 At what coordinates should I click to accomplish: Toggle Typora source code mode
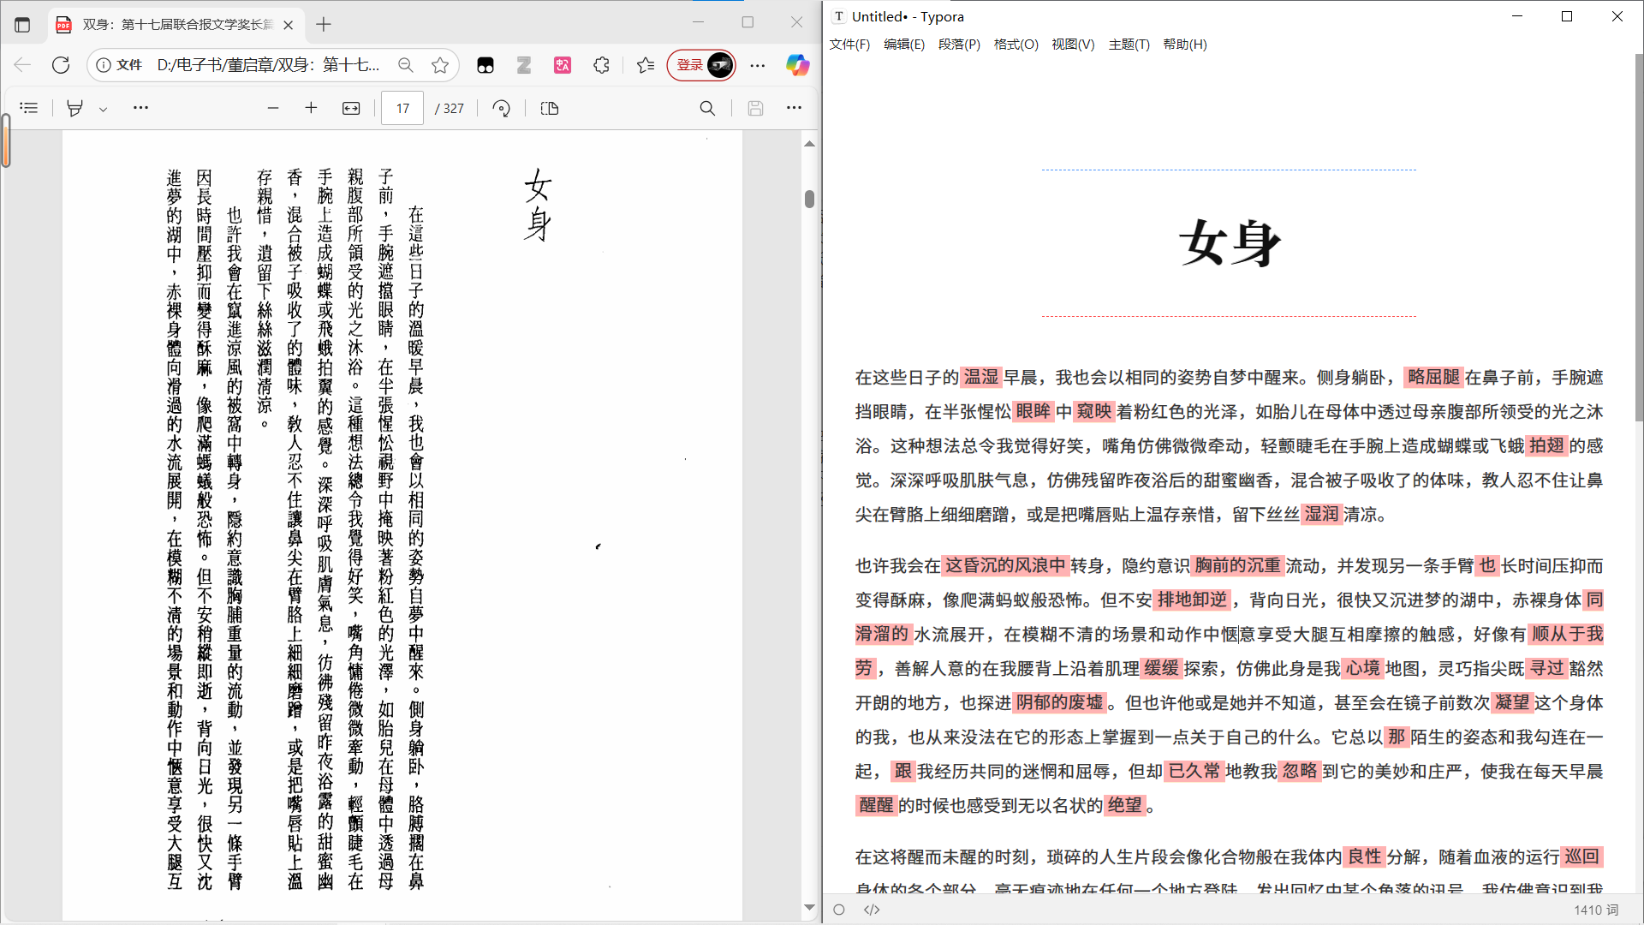(872, 910)
